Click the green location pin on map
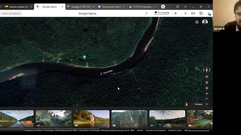Viewport: 241px width, 135px height. 84,57
